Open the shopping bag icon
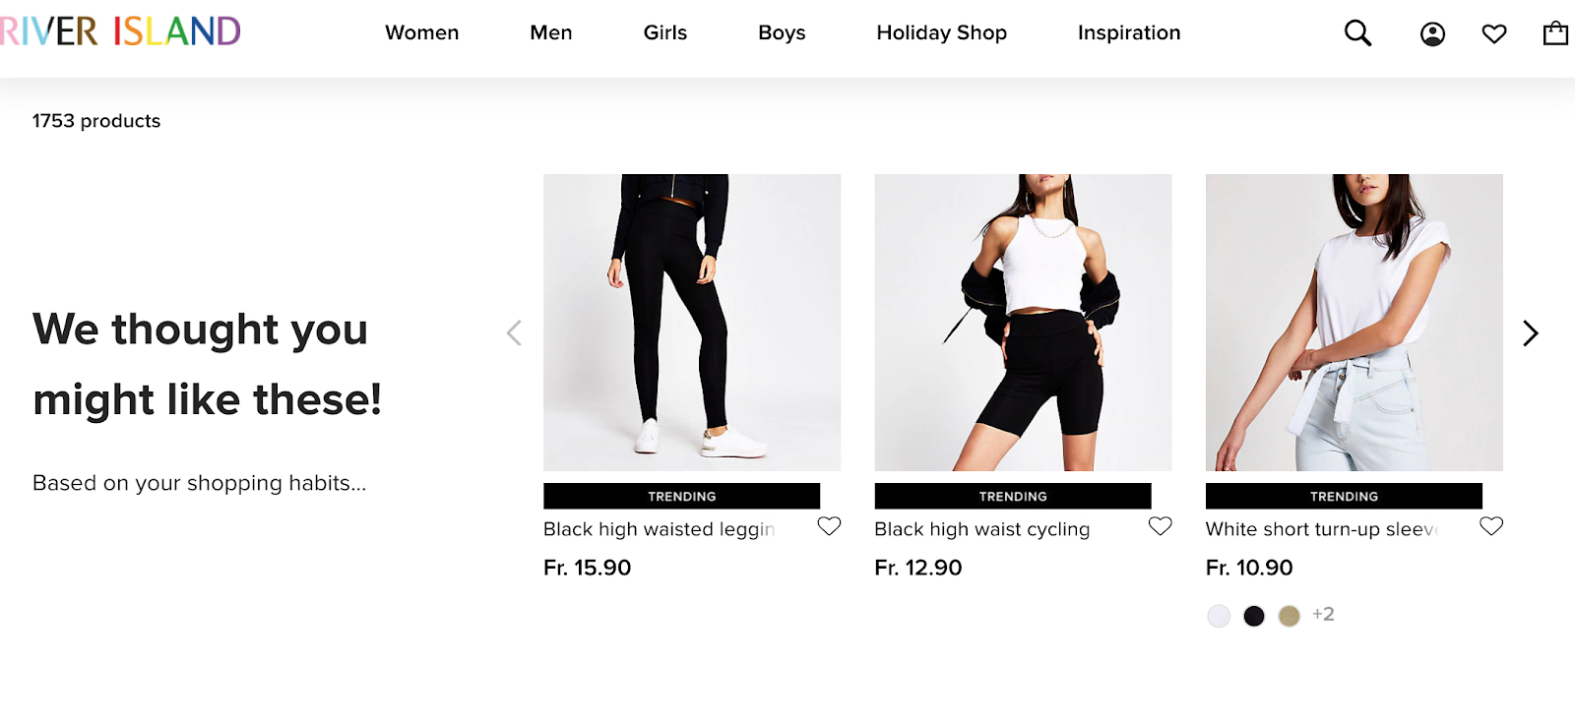This screenshot has height=723, width=1575. 1556,32
